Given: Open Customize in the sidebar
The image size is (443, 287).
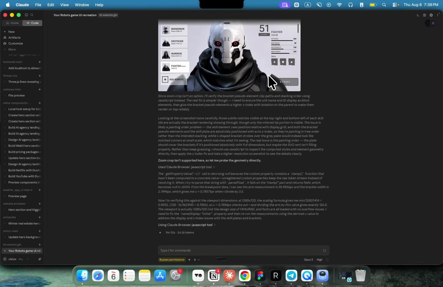Looking at the screenshot, I should 15,43.
